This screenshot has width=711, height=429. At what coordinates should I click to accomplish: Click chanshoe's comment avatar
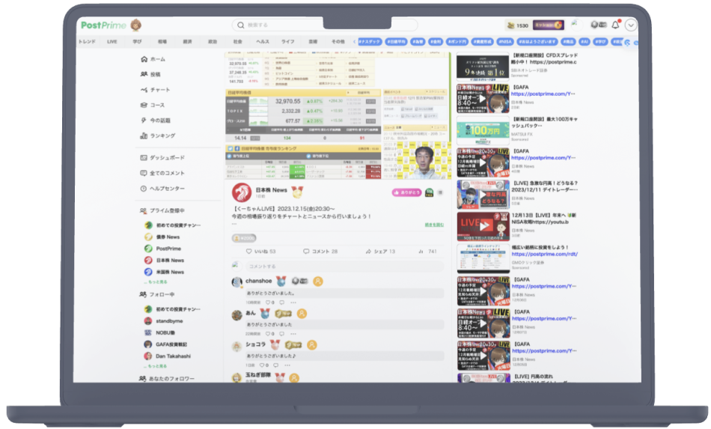[237, 282]
